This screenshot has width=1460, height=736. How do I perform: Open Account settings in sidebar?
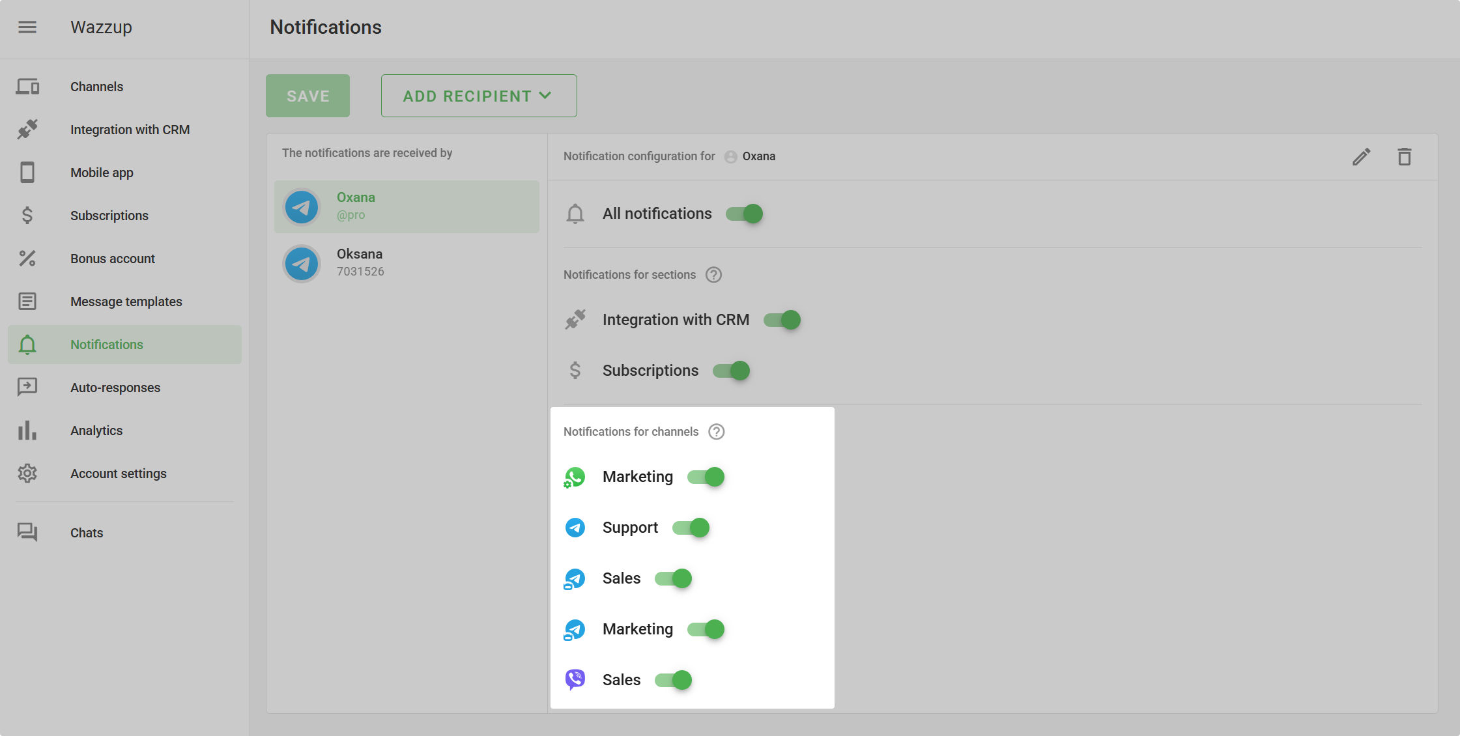124,474
